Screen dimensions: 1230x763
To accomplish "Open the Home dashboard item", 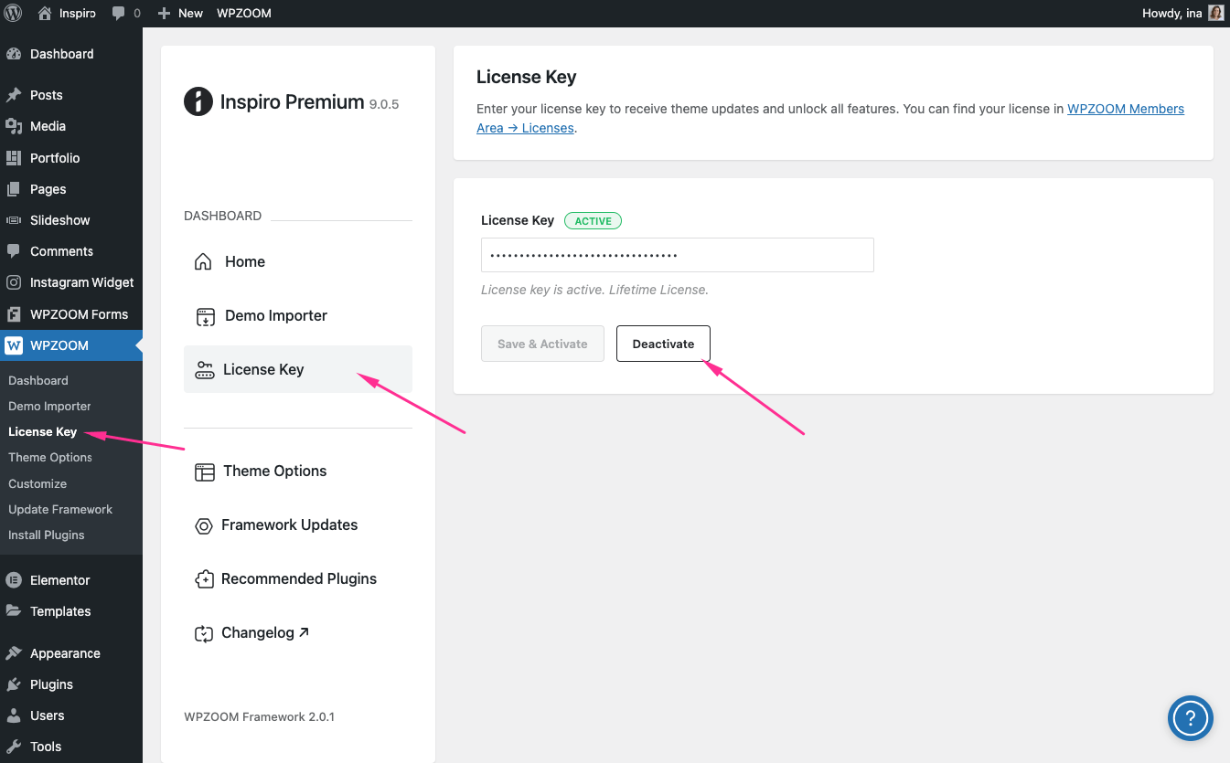I will point(244,261).
